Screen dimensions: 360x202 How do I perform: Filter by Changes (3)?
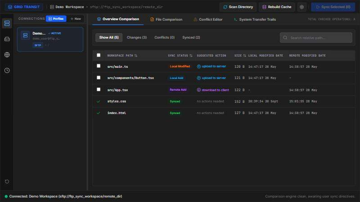pos(137,38)
